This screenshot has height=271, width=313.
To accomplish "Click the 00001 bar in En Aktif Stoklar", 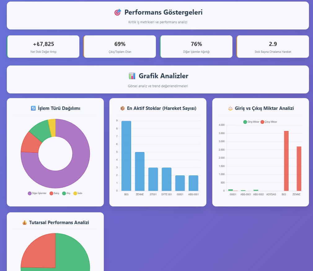I will click(180, 183).
